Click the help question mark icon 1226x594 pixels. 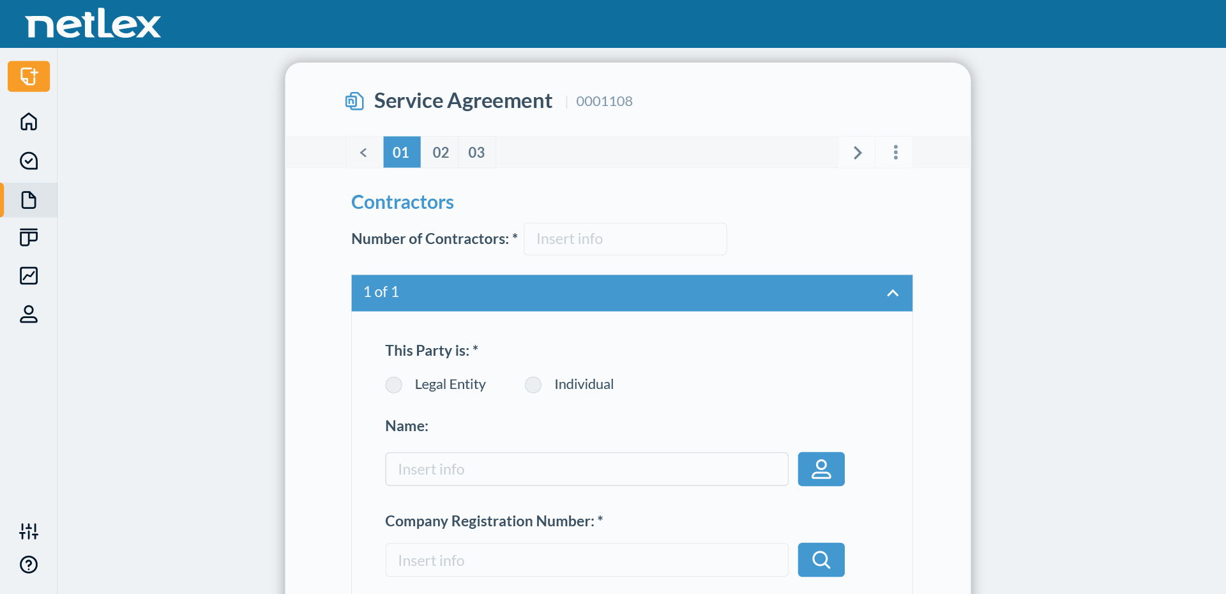pyautogui.click(x=28, y=565)
